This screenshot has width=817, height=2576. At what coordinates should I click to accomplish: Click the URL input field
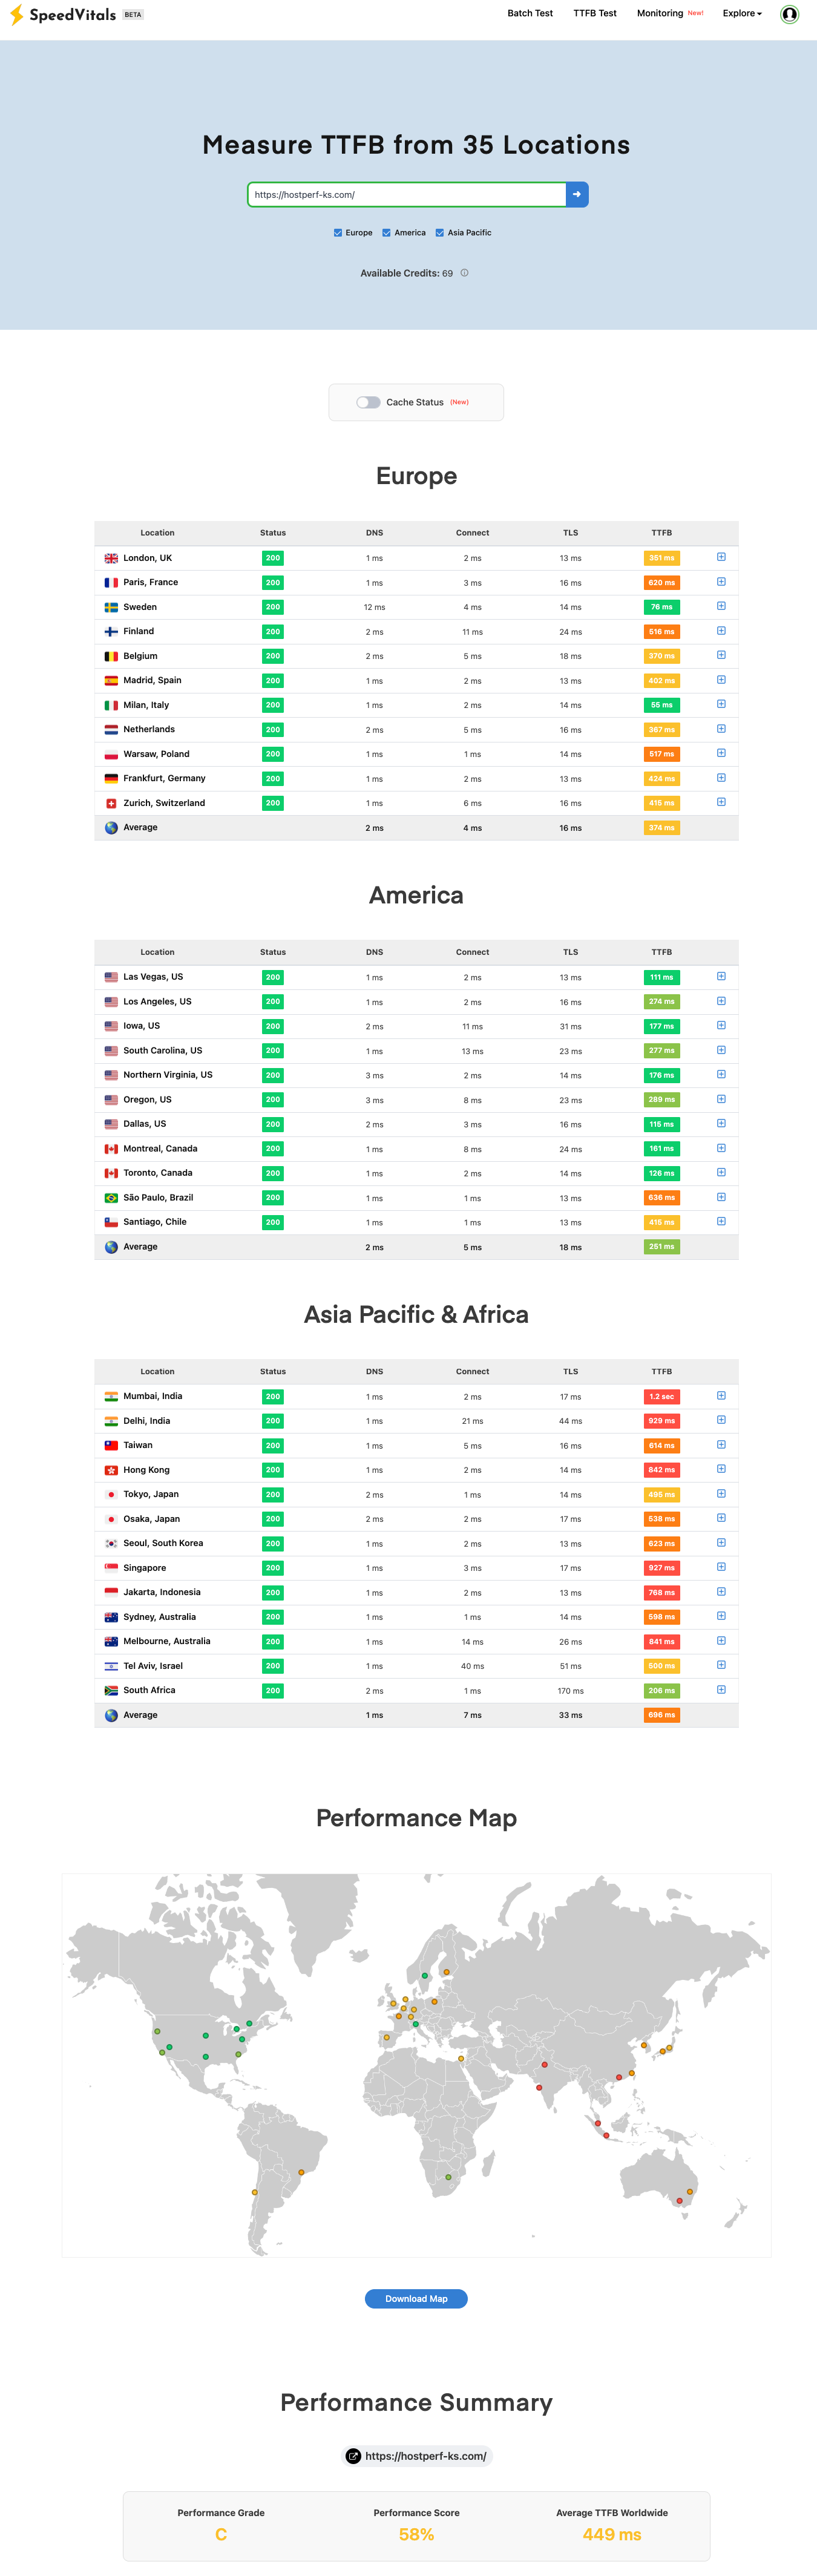click(x=407, y=194)
